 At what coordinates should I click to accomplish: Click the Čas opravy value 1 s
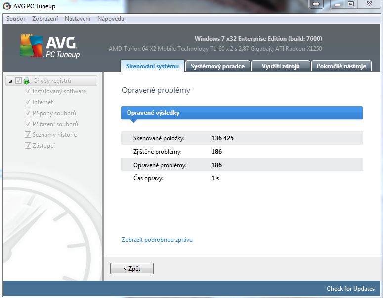pyautogui.click(x=215, y=178)
